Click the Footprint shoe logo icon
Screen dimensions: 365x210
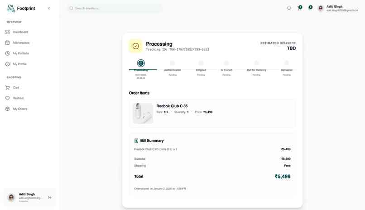click(x=11, y=8)
